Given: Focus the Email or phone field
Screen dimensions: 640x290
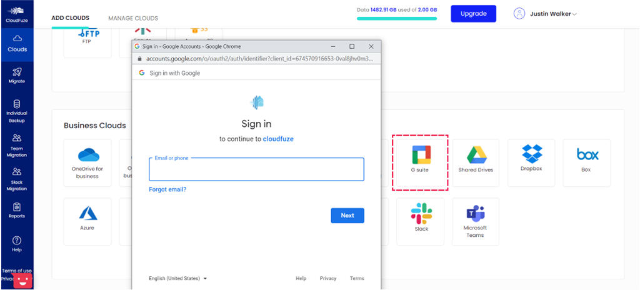Looking at the screenshot, I should 256,169.
